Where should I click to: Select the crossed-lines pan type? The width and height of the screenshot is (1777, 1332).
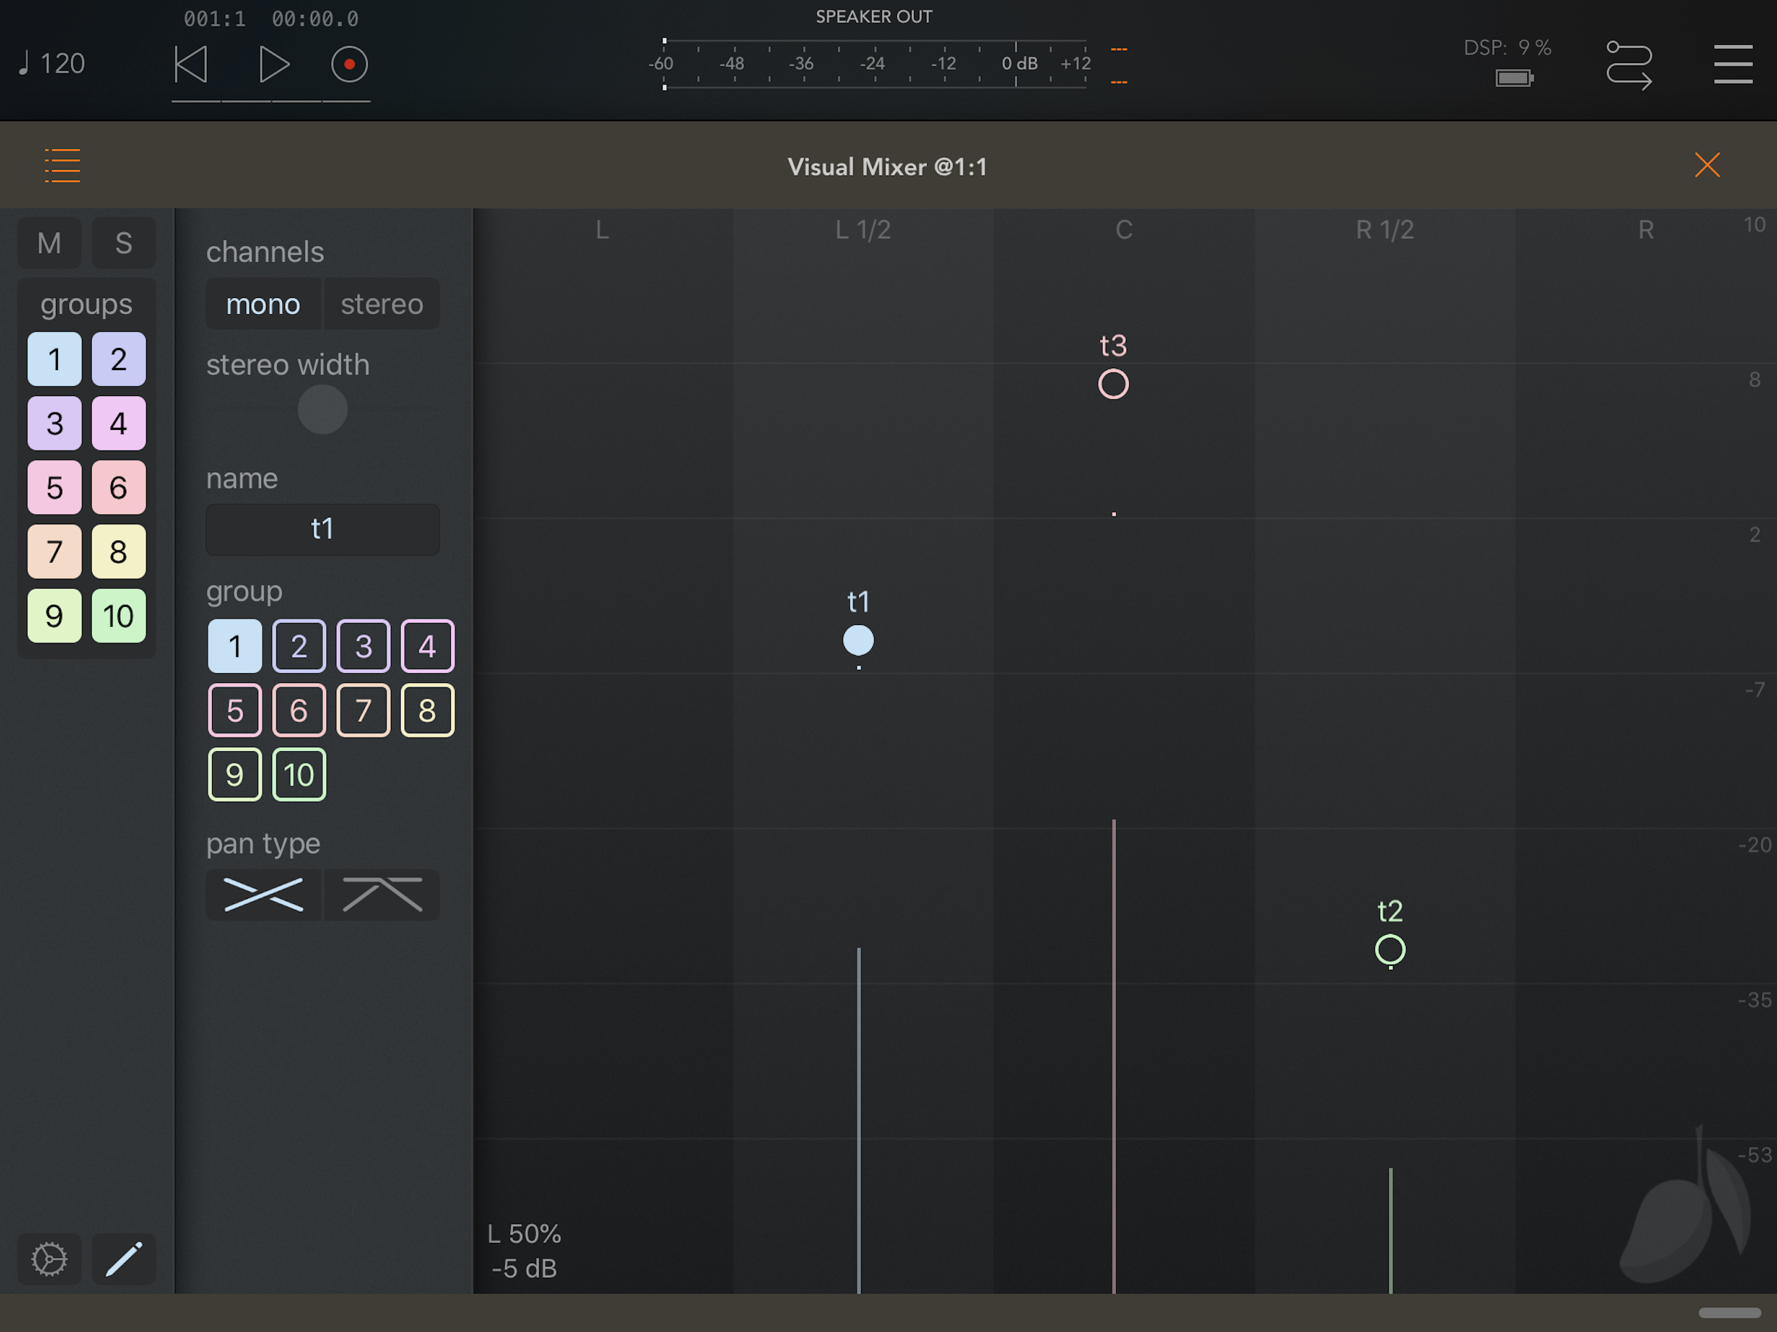pos(263,894)
